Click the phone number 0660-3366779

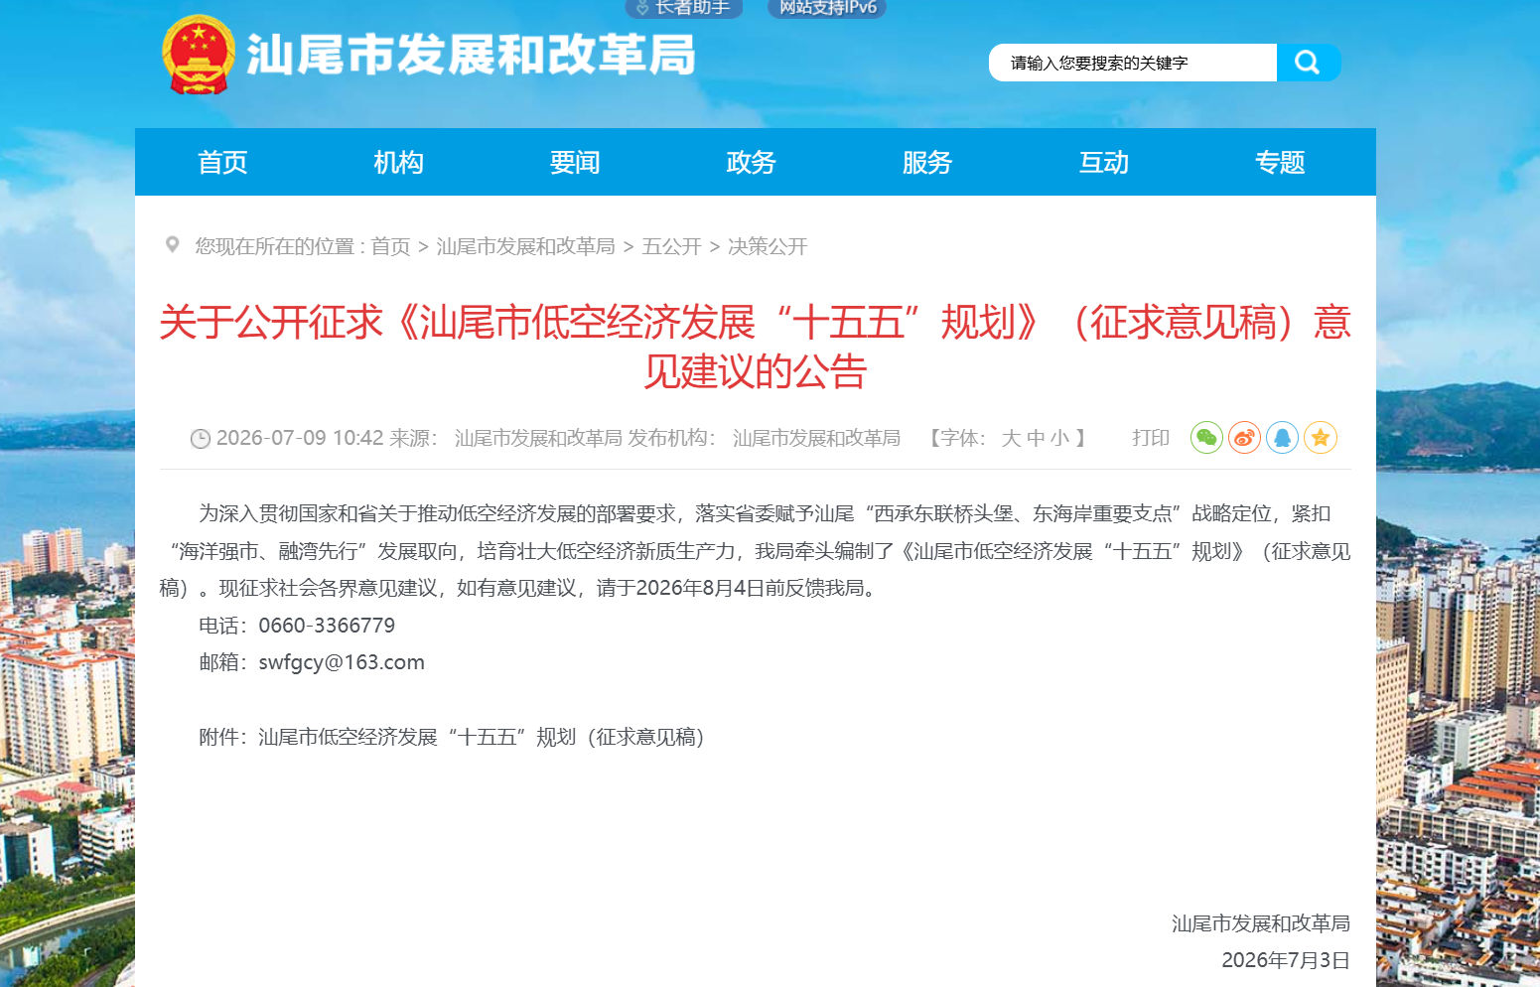pos(327,626)
